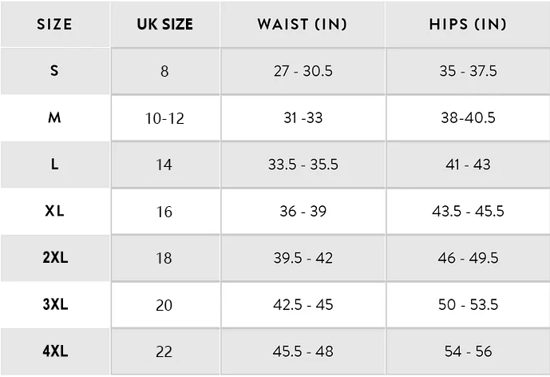Click the SIZE column header

(x=54, y=24)
